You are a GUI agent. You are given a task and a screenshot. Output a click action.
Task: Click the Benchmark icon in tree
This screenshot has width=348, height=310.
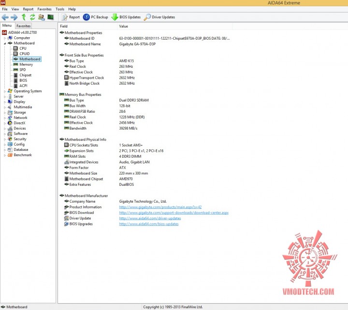(10, 155)
